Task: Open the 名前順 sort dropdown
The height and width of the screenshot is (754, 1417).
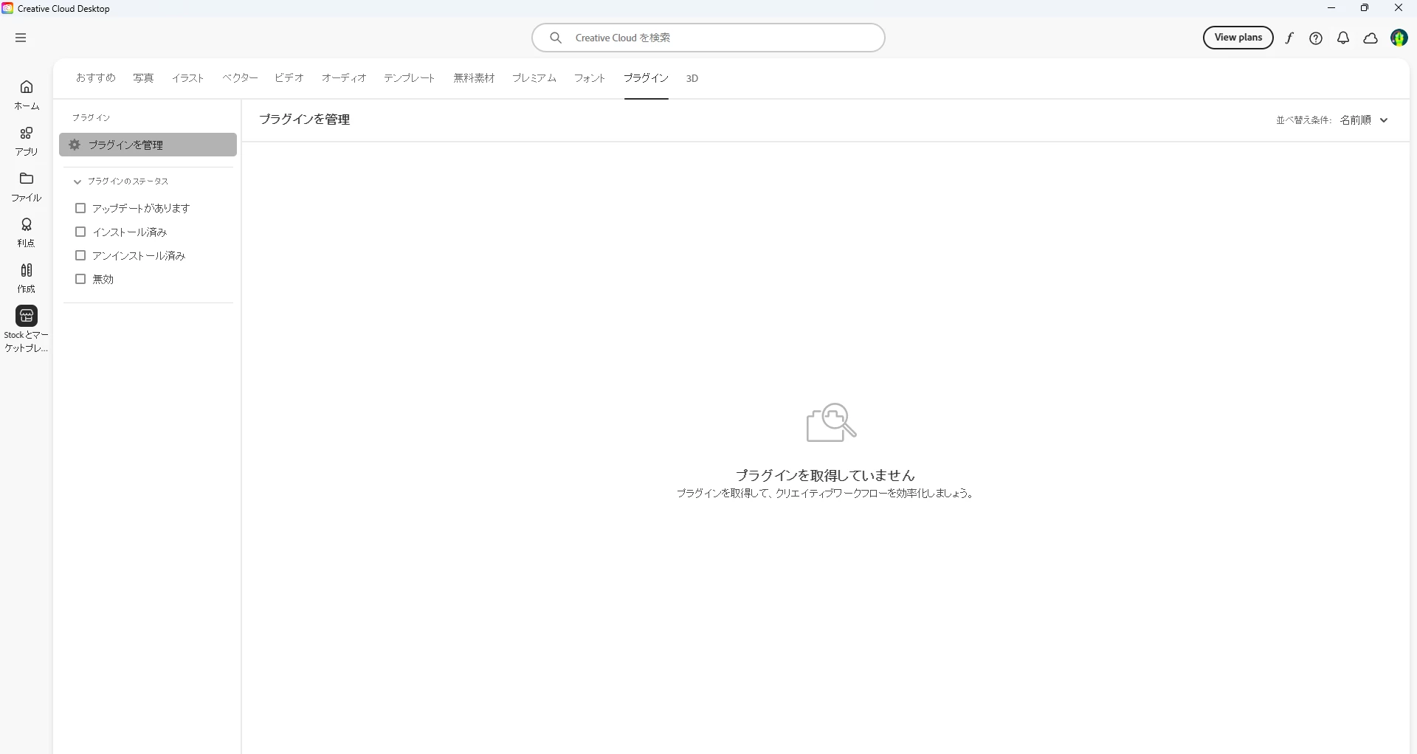Action: [1365, 120]
